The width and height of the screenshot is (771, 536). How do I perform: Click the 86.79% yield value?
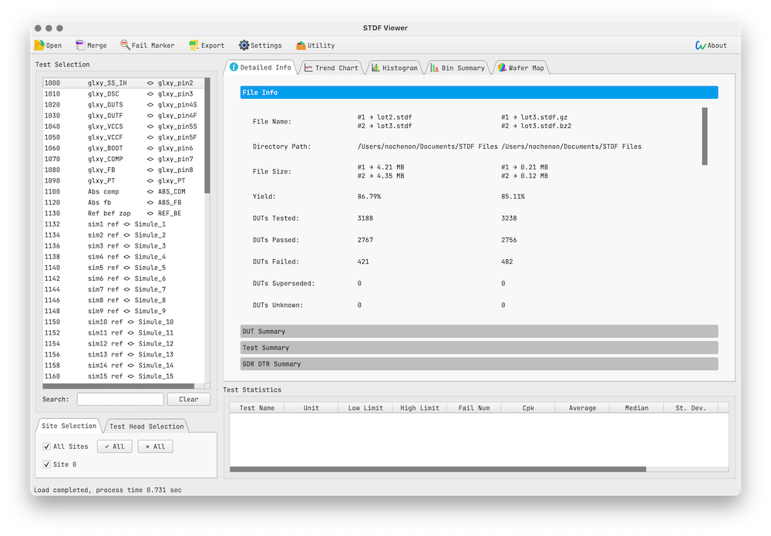coord(369,196)
